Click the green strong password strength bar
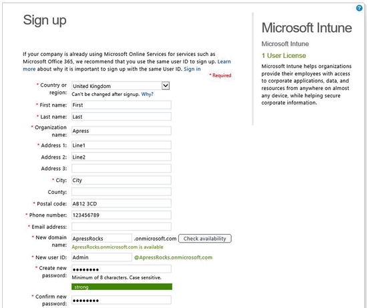Viewport: 368px width, 308px height. (122, 287)
